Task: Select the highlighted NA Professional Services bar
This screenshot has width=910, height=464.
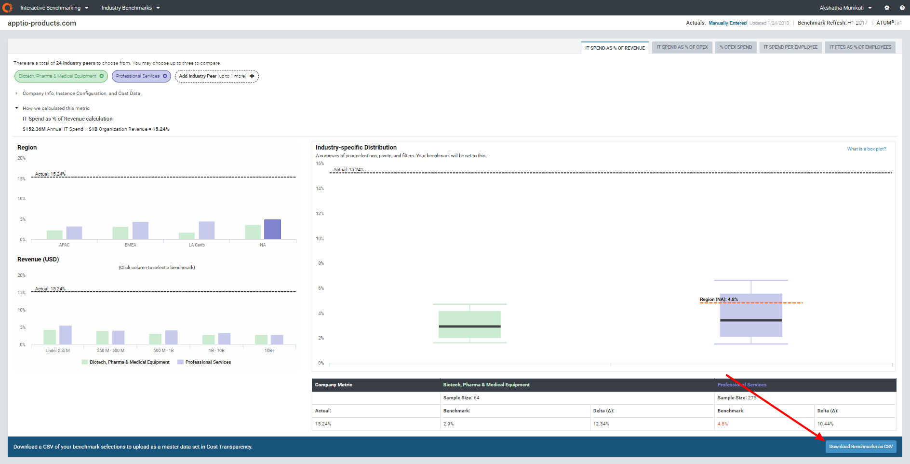Action: pos(272,230)
